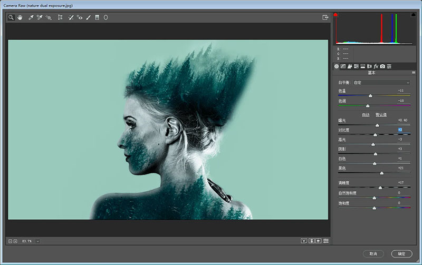Switch to the Tone Curve panel tab
The height and width of the screenshot is (265, 422).
pyautogui.click(x=343, y=66)
